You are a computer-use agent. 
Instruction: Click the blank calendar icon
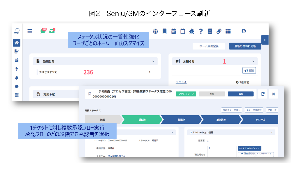(183, 31)
